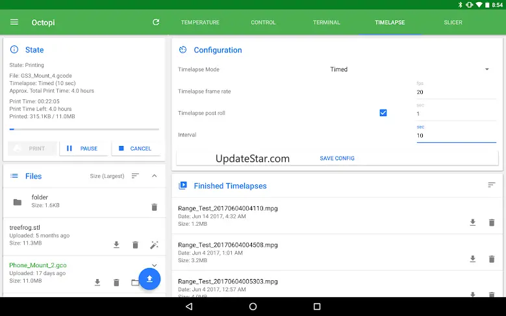Screen dimensions: 506x316
Task: Delete the folder item in Files
Action: click(154, 207)
